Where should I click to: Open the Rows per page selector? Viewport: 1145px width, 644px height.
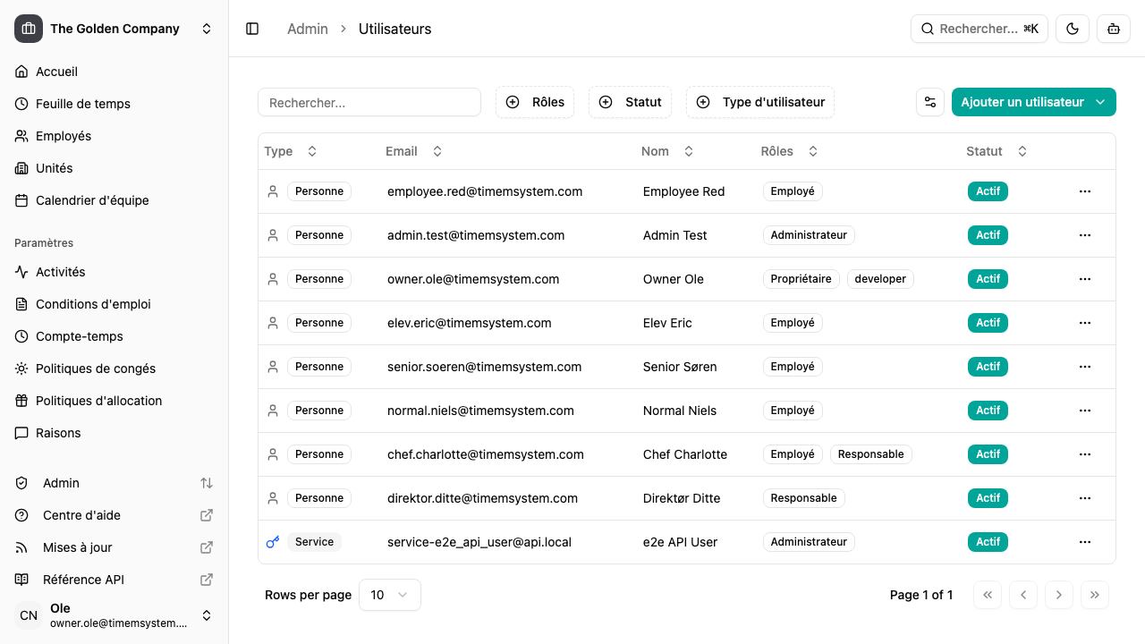click(x=389, y=595)
